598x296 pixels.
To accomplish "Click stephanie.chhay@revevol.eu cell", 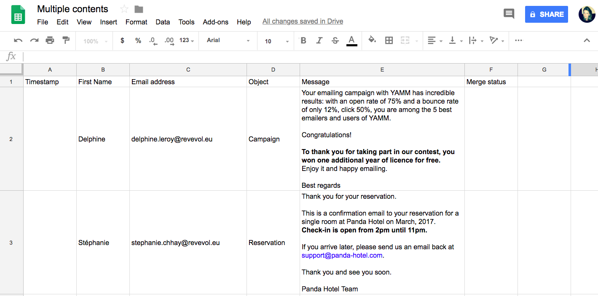I will (x=188, y=243).
